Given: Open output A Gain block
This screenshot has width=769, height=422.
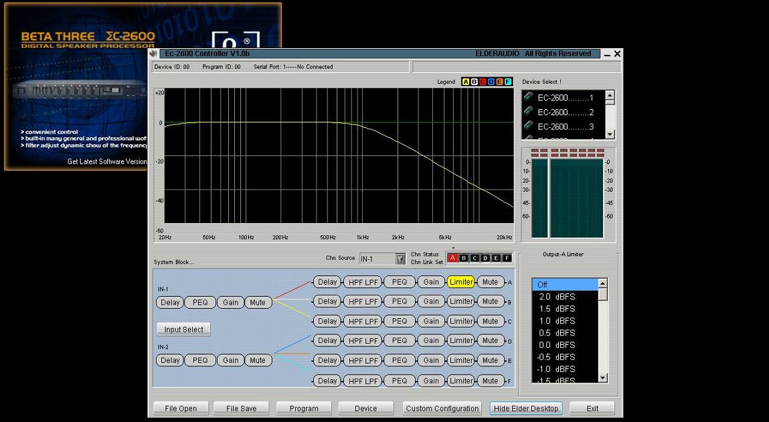Looking at the screenshot, I should click(431, 281).
